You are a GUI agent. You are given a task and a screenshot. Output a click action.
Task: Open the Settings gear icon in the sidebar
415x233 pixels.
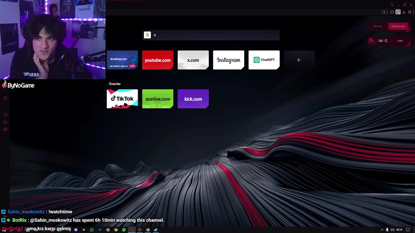click(x=5, y=129)
